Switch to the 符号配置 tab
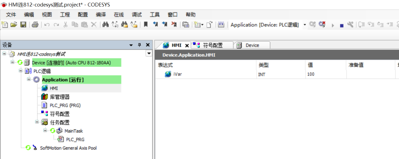Screen dimensions: 399x159 (212, 45)
